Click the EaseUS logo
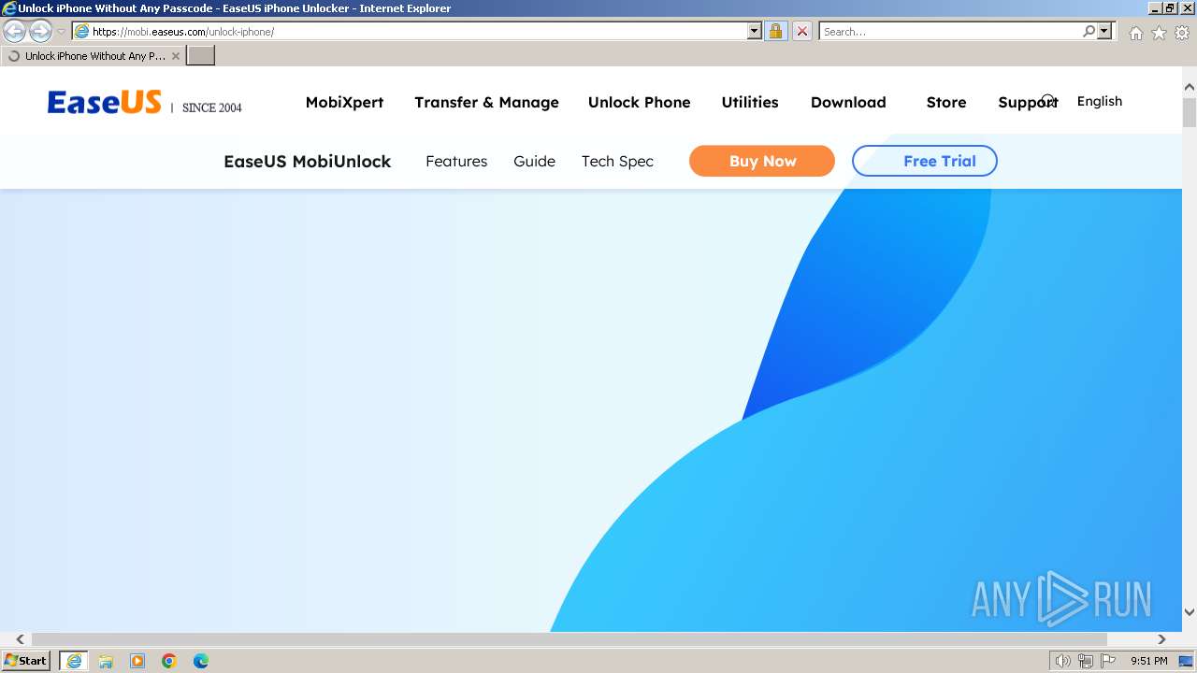Viewport: 1197px width, 673px height. [105, 102]
